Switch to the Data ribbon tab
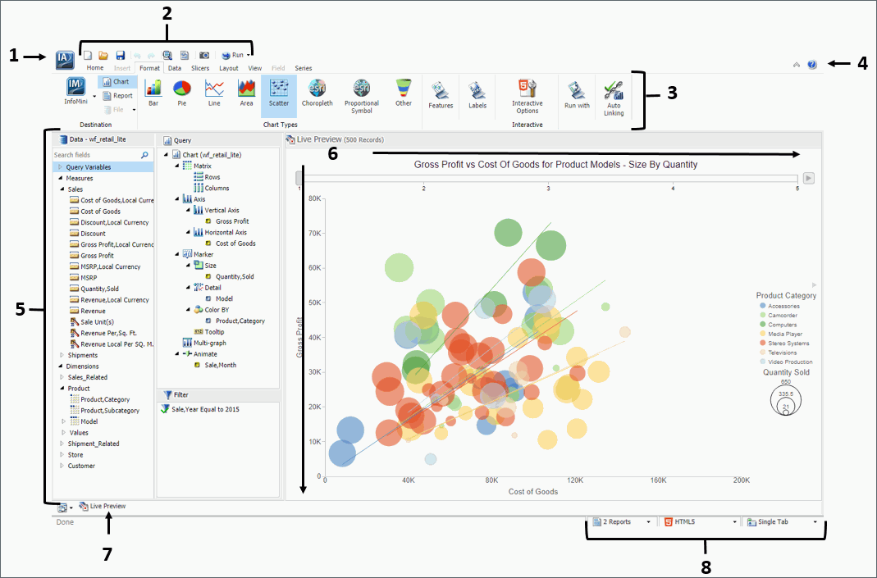 point(175,67)
